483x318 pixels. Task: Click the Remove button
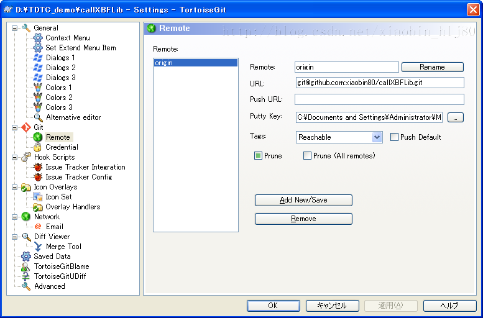click(x=303, y=219)
